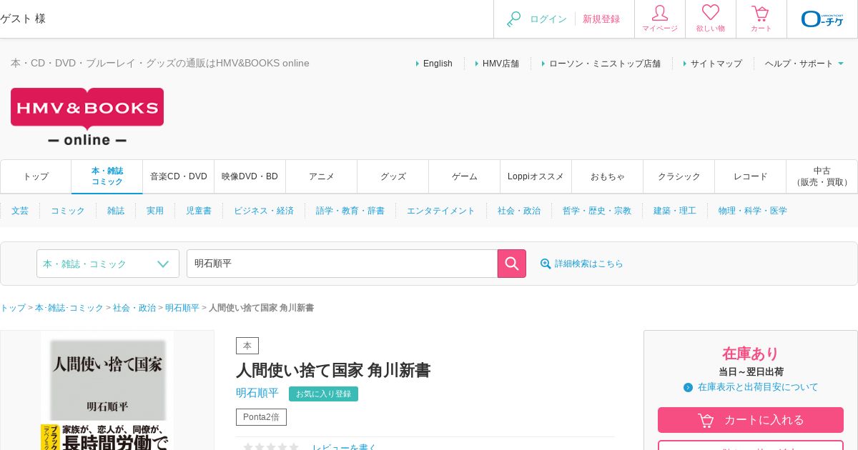Click 明石順平 in the breadcrumb
This screenshot has width=858, height=450.
[x=182, y=308]
